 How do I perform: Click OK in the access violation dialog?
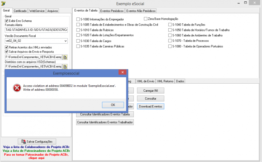pyautogui.click(x=113, y=105)
